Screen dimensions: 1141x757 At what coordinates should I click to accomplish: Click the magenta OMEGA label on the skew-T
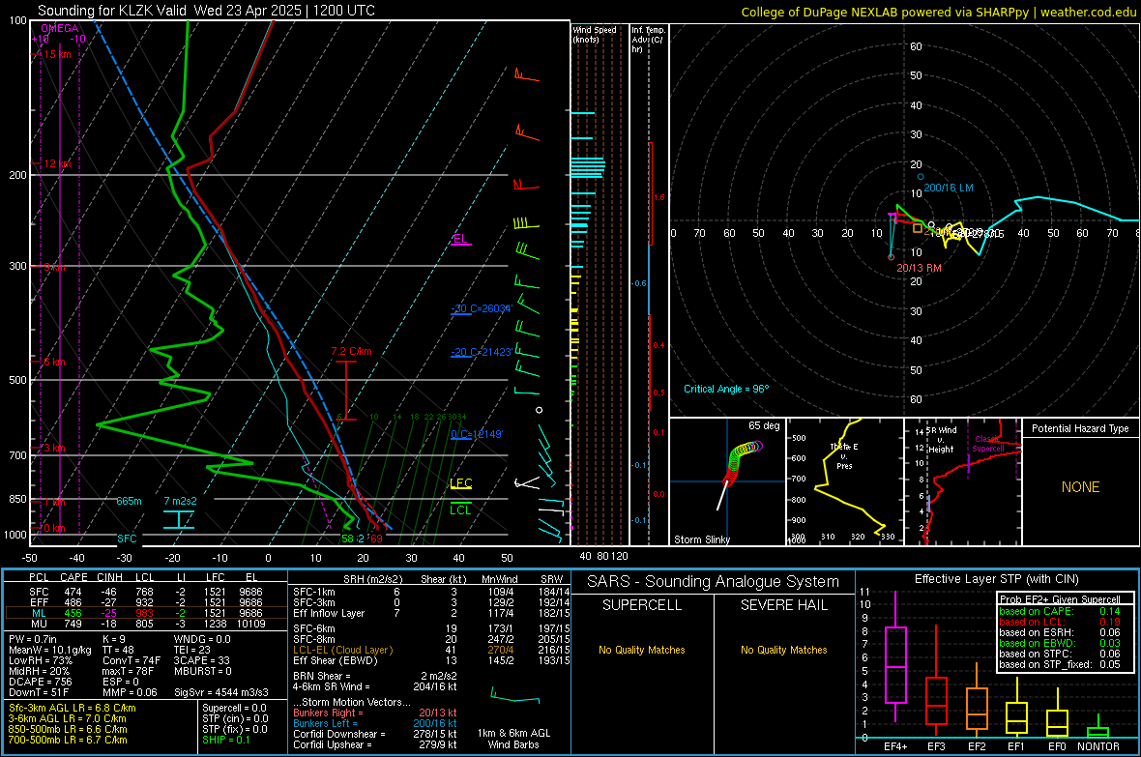(x=59, y=28)
